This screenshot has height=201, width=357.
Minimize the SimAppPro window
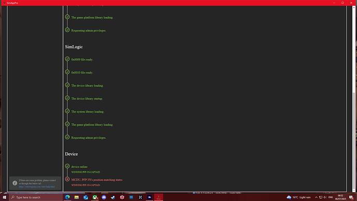334,3
